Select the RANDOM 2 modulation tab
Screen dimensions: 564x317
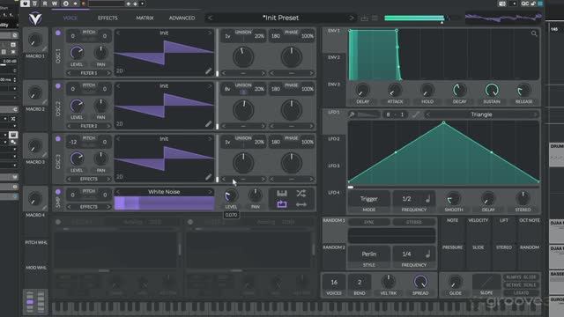click(334, 247)
